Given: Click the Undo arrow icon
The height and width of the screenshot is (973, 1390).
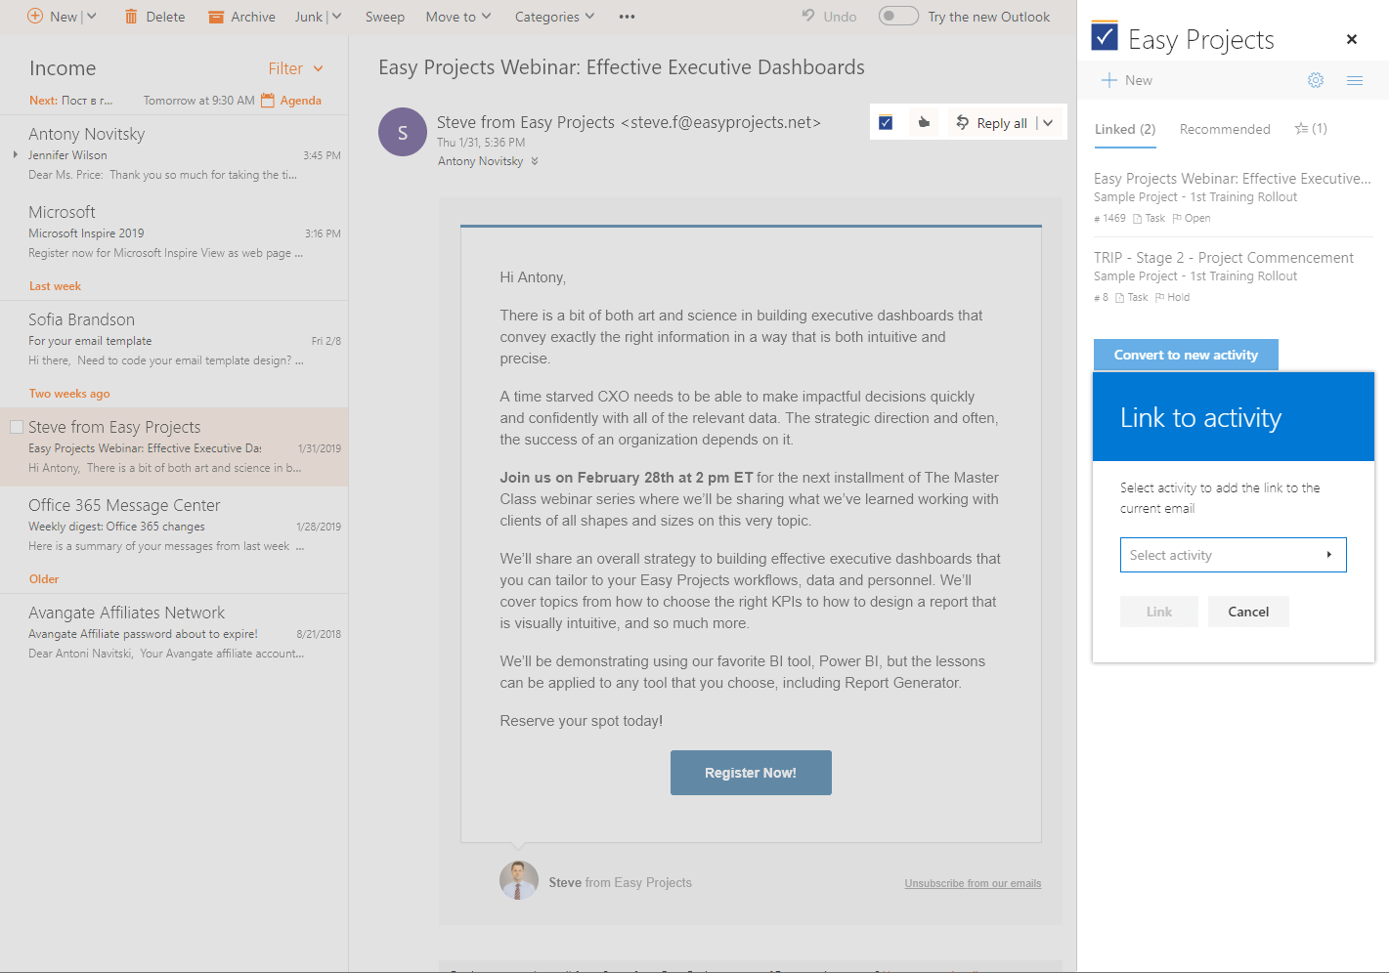Looking at the screenshot, I should click(x=808, y=16).
